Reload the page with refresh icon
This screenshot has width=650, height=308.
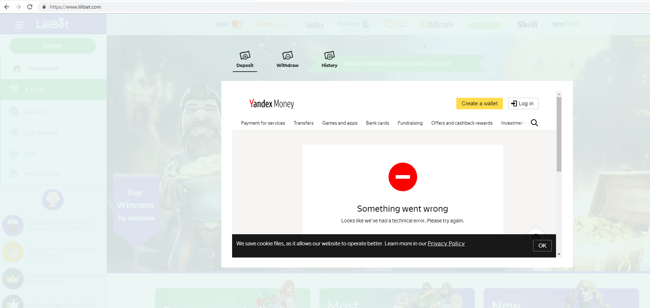(30, 7)
